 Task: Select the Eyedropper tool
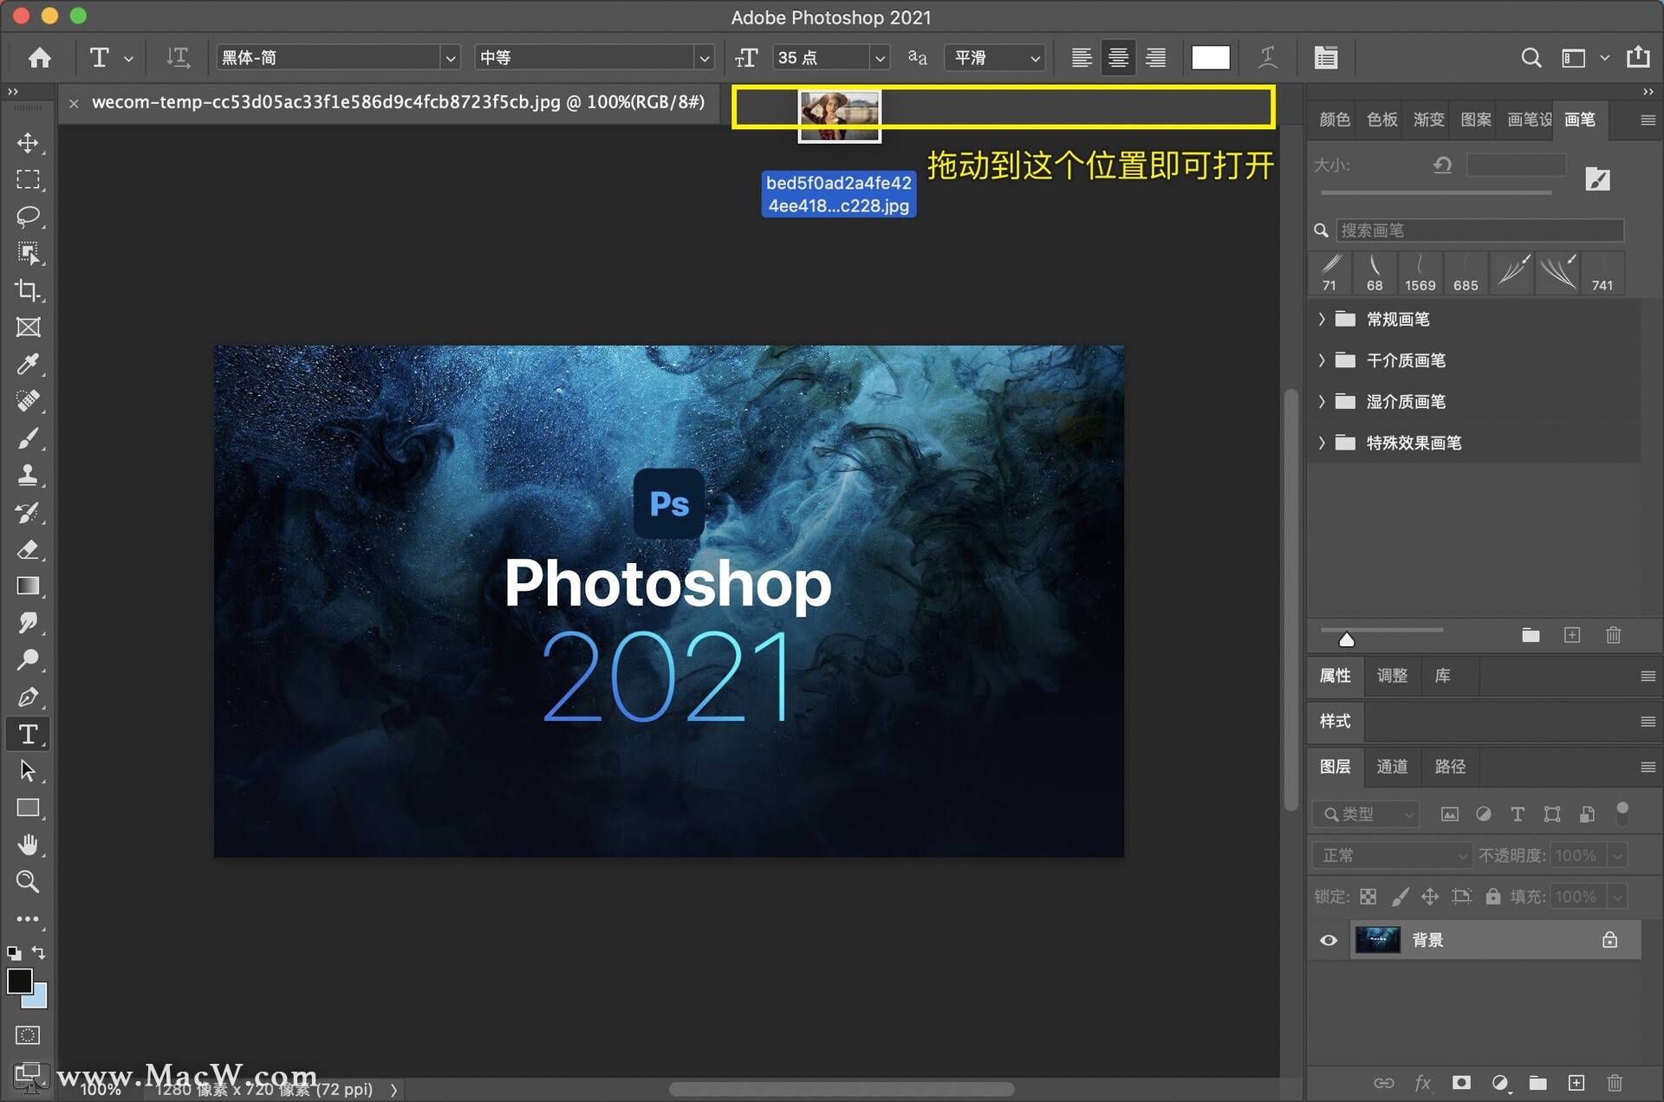click(28, 364)
